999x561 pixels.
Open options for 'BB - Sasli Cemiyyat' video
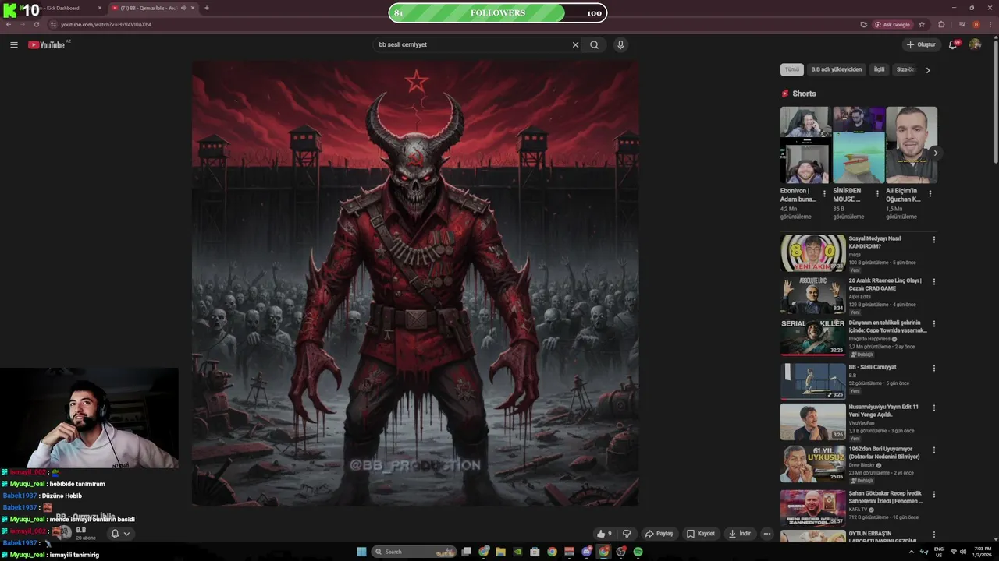933,368
